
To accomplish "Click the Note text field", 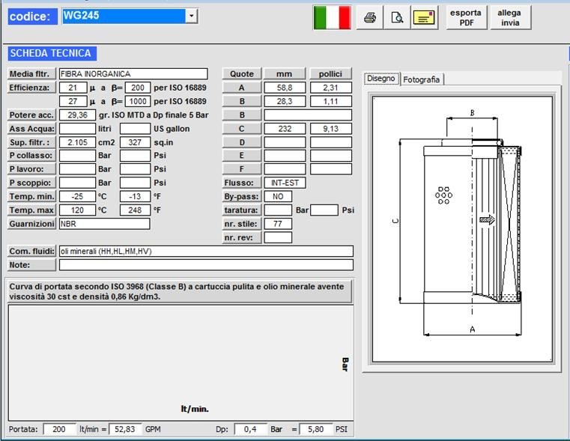I will (206, 265).
